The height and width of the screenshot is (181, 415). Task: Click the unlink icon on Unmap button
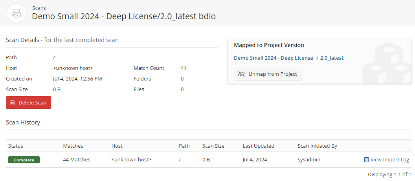click(241, 74)
